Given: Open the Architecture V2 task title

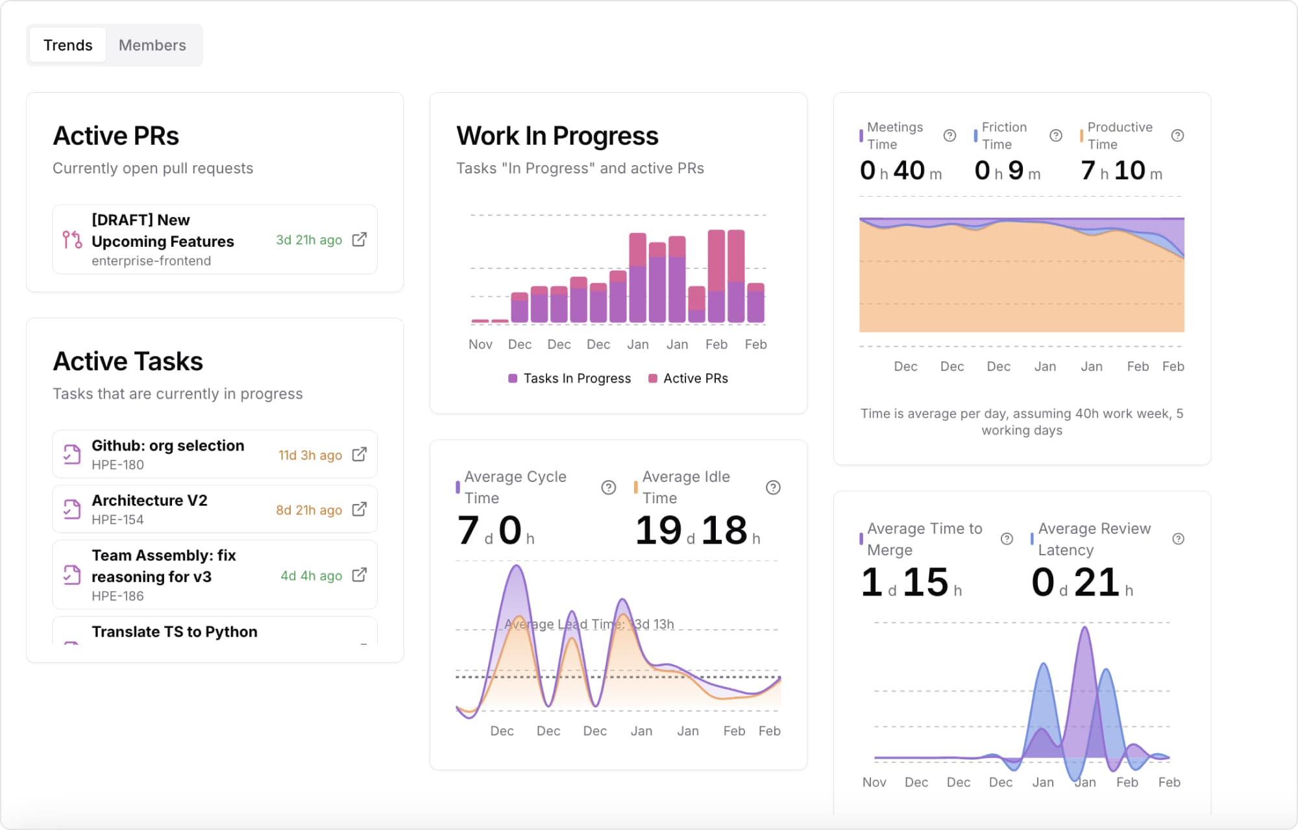Looking at the screenshot, I should click(x=149, y=500).
